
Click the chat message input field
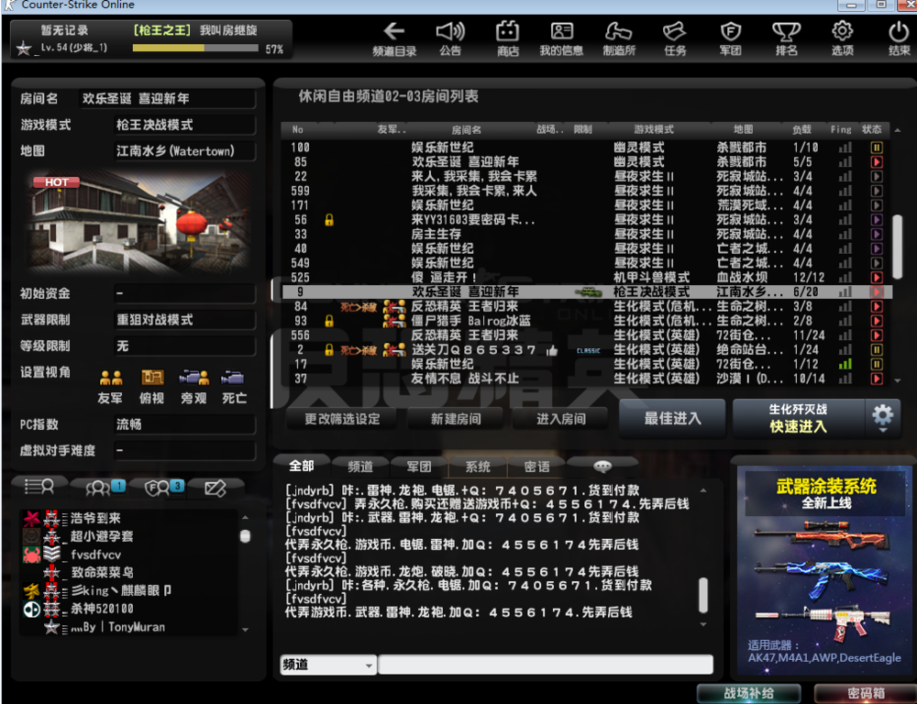545,665
